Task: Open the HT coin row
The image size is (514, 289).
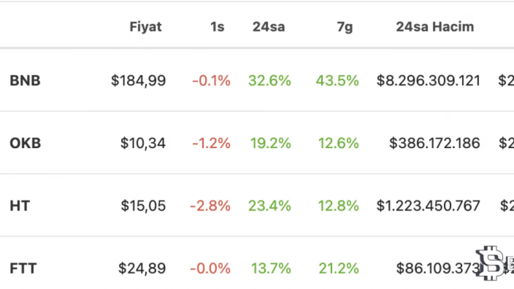Action: (x=20, y=206)
